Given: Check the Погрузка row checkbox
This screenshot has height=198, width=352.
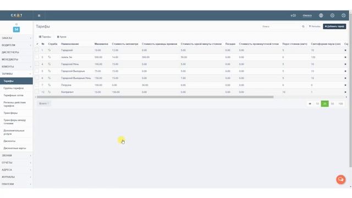Looking at the screenshot, I should tap(37, 85).
